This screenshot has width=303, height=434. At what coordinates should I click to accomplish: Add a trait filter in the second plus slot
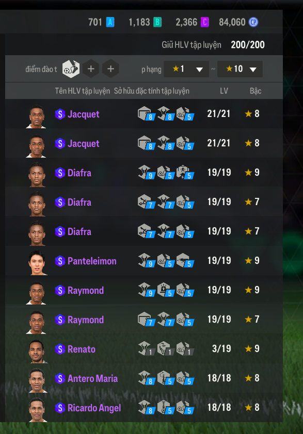[110, 69]
